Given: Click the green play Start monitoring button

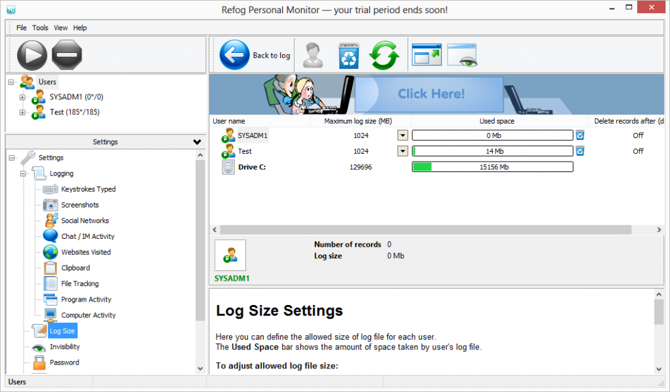Looking at the screenshot, I should click(x=31, y=55).
